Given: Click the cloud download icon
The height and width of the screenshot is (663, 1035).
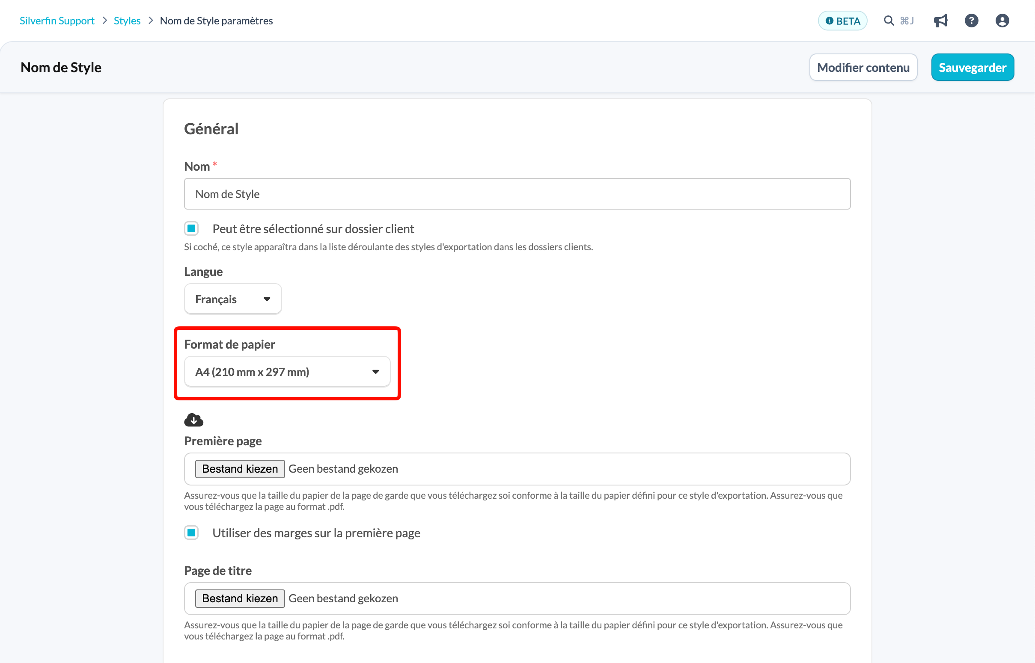Looking at the screenshot, I should pos(193,420).
